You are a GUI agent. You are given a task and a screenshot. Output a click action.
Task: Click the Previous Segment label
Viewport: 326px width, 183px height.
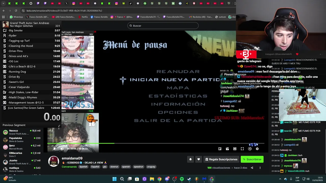coord(14,125)
